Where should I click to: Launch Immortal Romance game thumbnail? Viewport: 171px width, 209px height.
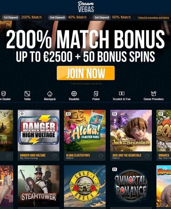tap(131, 186)
